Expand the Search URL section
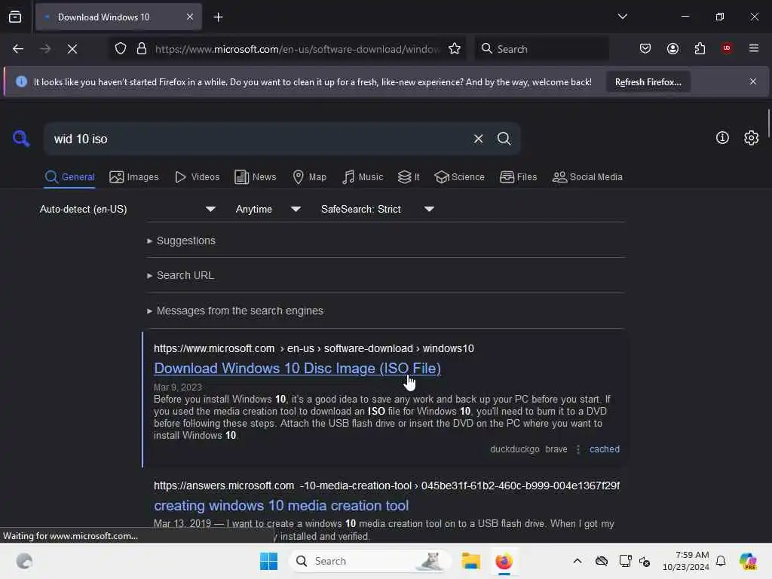Screen dimensions: 772x579 click(181, 276)
